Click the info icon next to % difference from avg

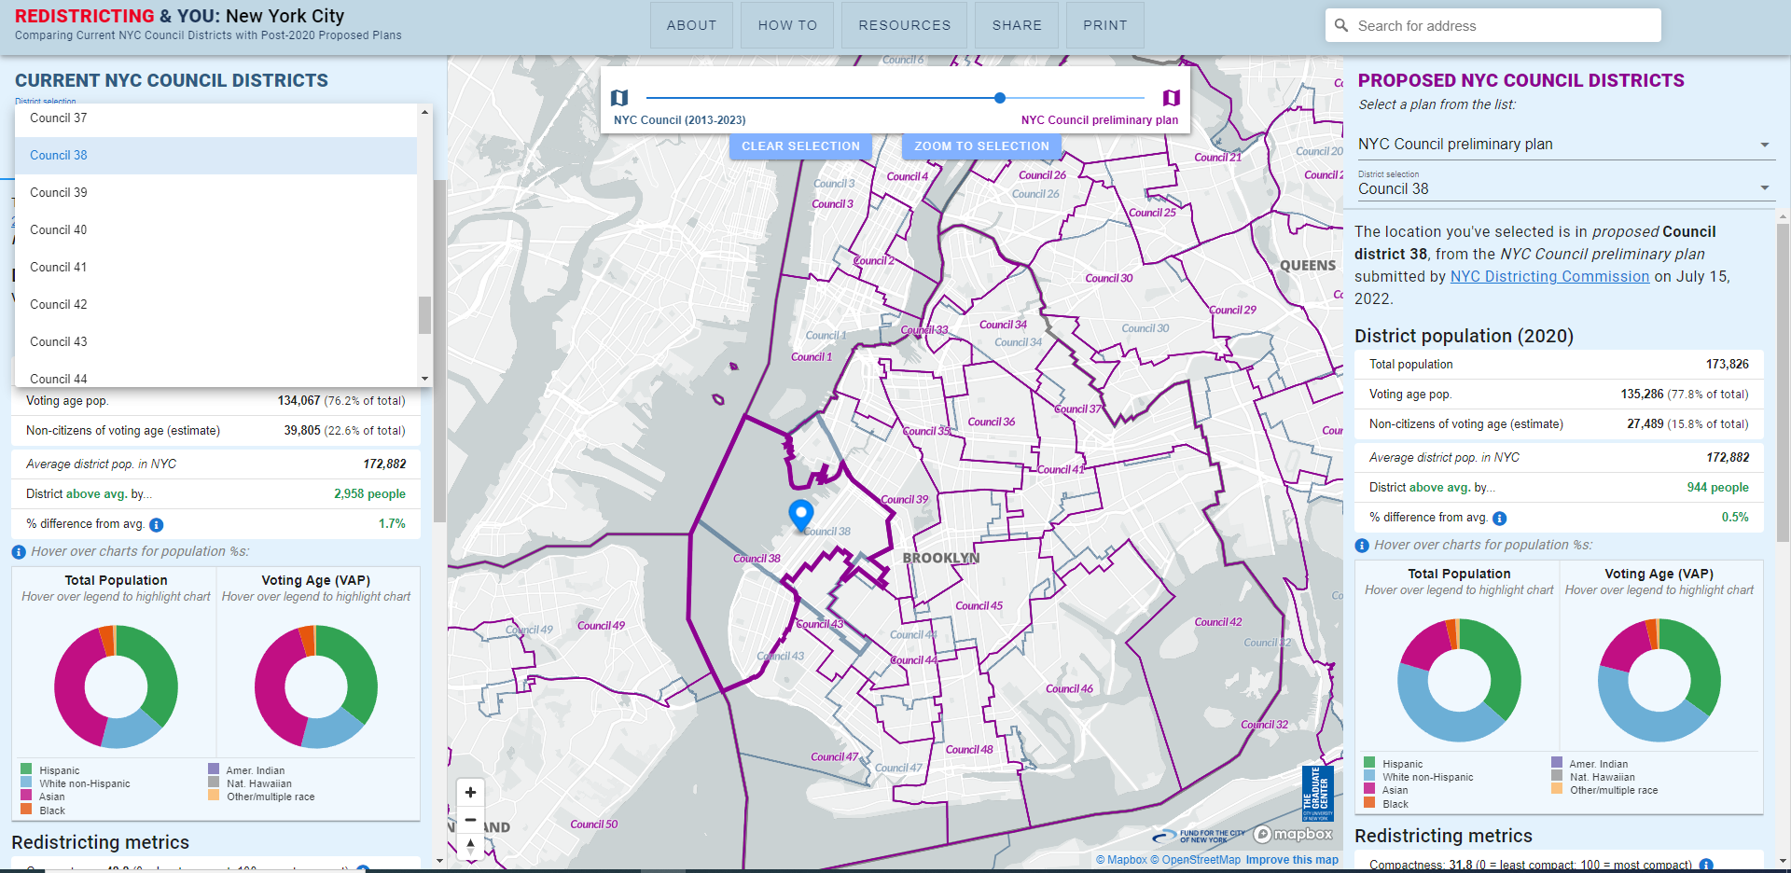pyautogui.click(x=156, y=523)
